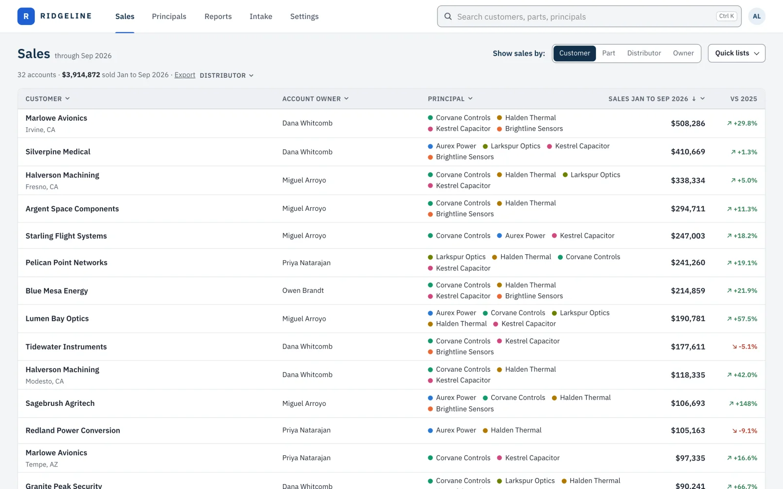Open the Customer column header menu

tap(47, 99)
